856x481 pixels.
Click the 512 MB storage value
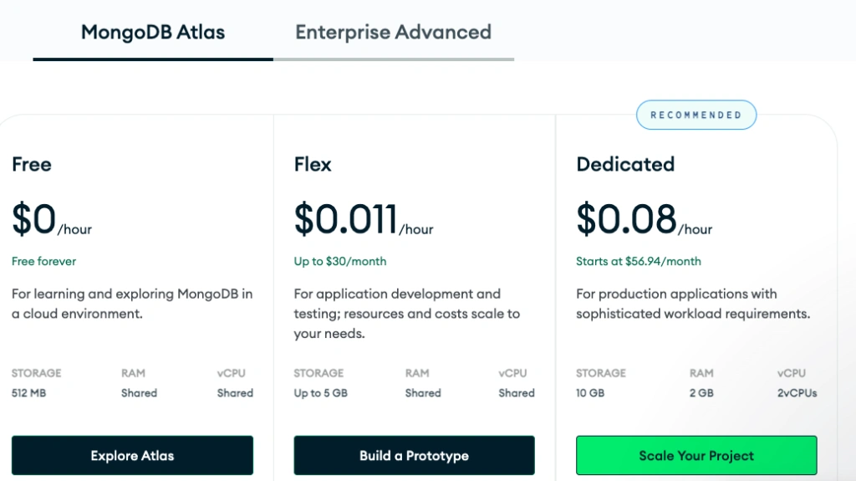click(x=28, y=393)
